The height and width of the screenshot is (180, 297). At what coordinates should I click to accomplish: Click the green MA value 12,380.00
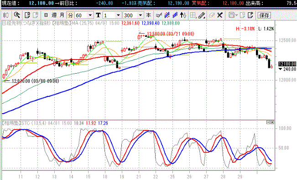pyautogui.click(x=171, y=23)
